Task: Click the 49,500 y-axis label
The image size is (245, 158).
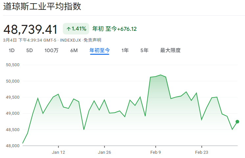Action: (x=12, y=97)
